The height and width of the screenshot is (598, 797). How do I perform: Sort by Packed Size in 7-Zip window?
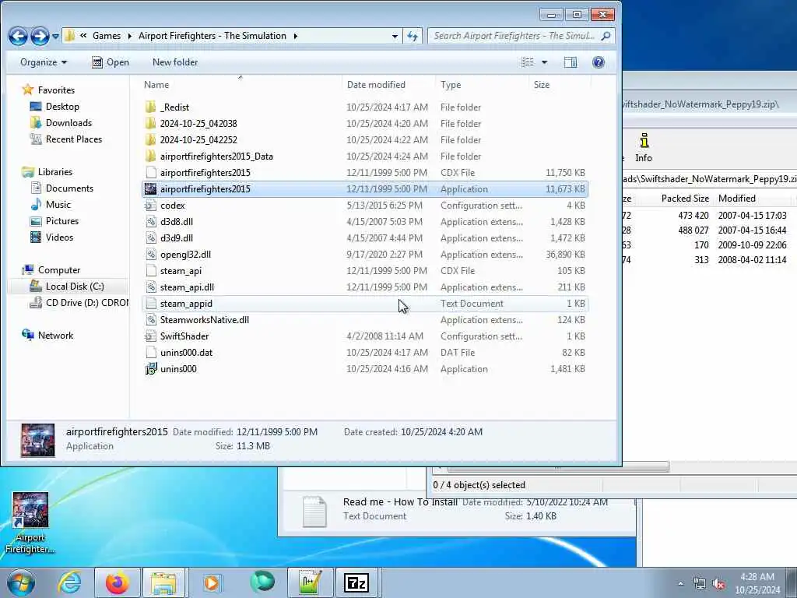click(x=685, y=199)
